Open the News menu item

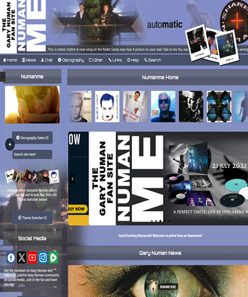(x=29, y=60)
